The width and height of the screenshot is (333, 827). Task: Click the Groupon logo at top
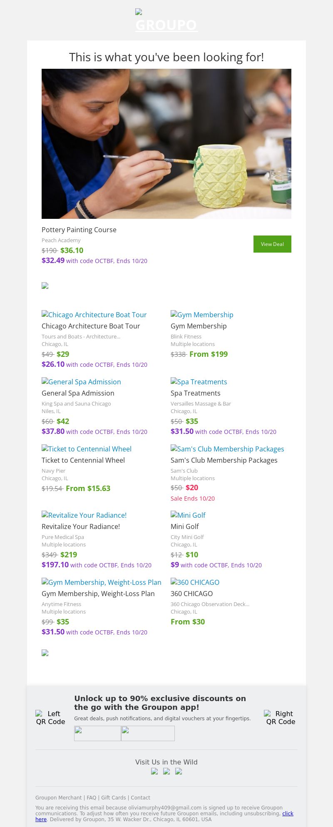click(x=166, y=21)
